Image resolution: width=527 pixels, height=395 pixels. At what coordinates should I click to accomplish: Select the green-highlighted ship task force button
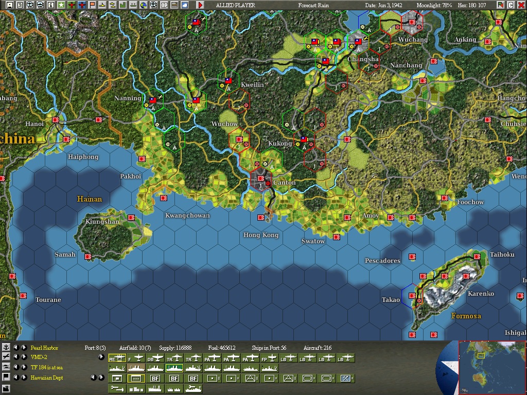174,368
